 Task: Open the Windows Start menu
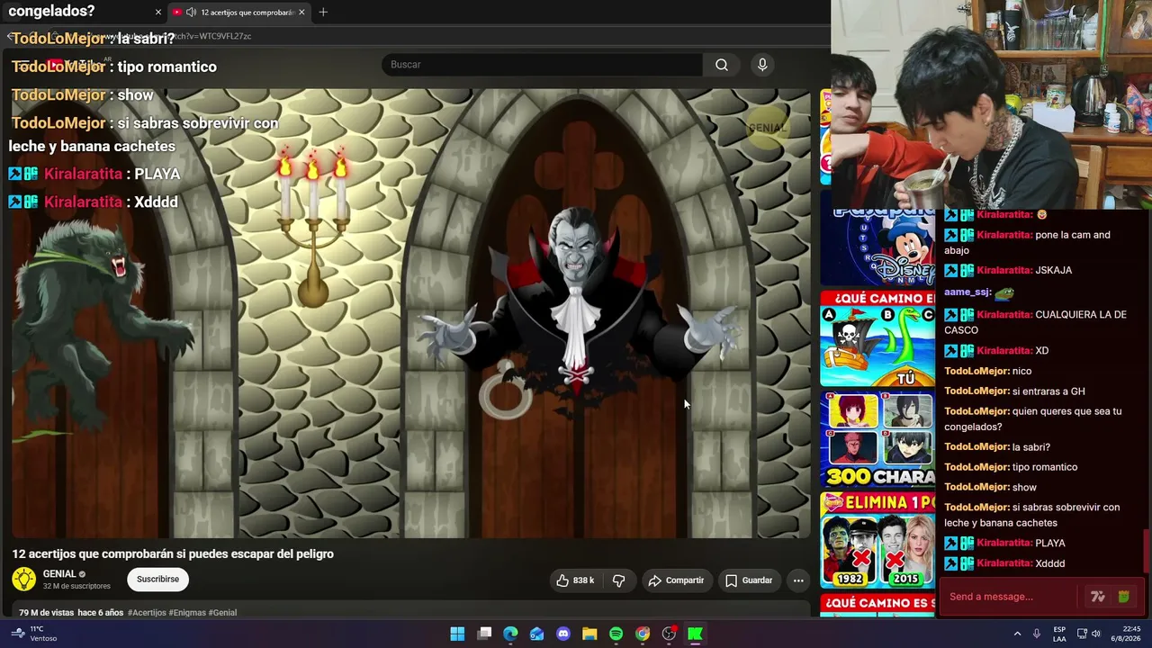click(x=457, y=634)
